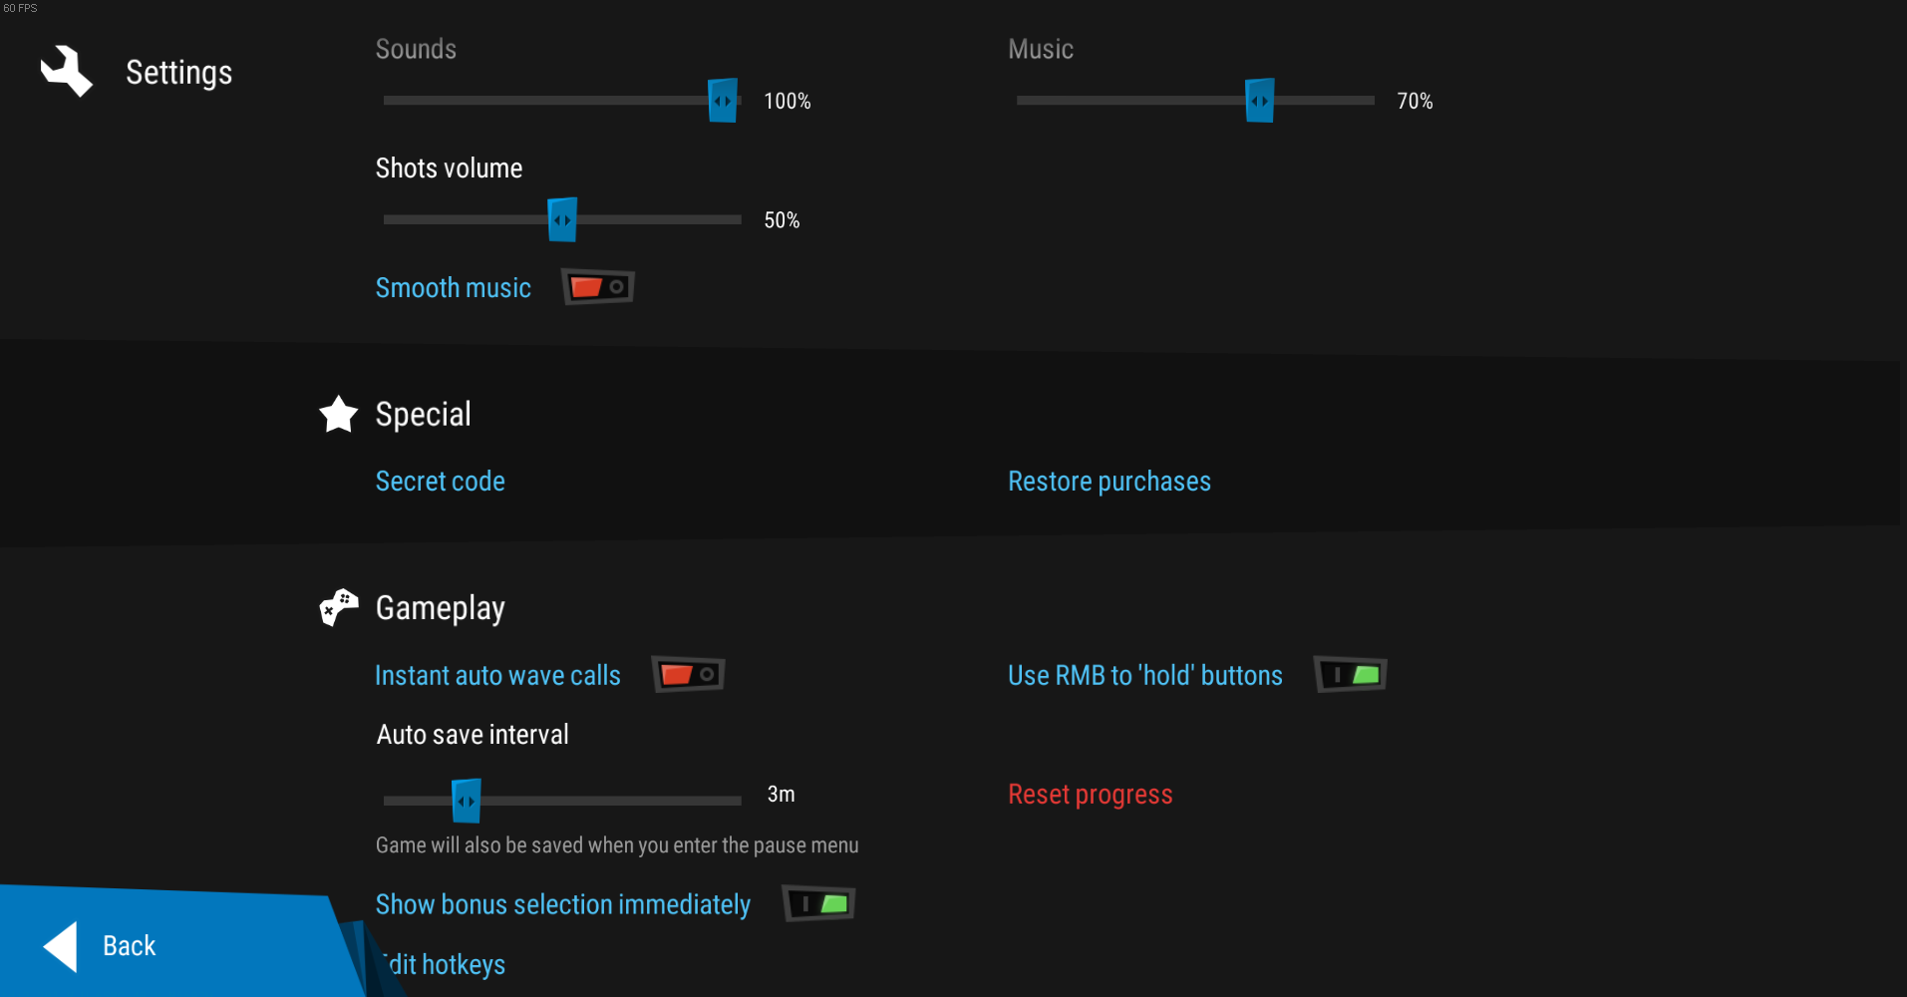1907x997 pixels.
Task: Click the Smooth music label
Action: (x=453, y=288)
